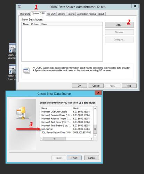This screenshot has height=174, width=144.
Task: Click the vertical scrollbar thumb in driver list
Action: [95, 129]
